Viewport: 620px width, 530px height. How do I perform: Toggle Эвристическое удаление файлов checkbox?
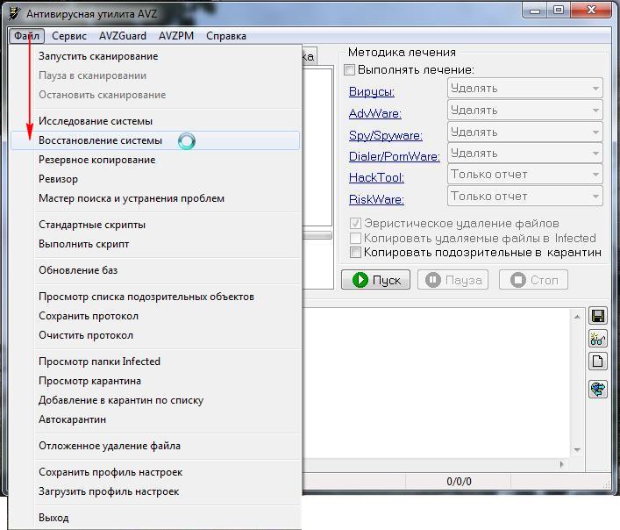[355, 223]
